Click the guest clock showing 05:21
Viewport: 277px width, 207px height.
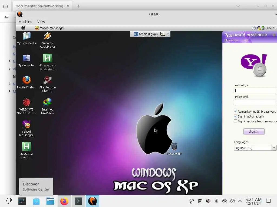click(271, 28)
